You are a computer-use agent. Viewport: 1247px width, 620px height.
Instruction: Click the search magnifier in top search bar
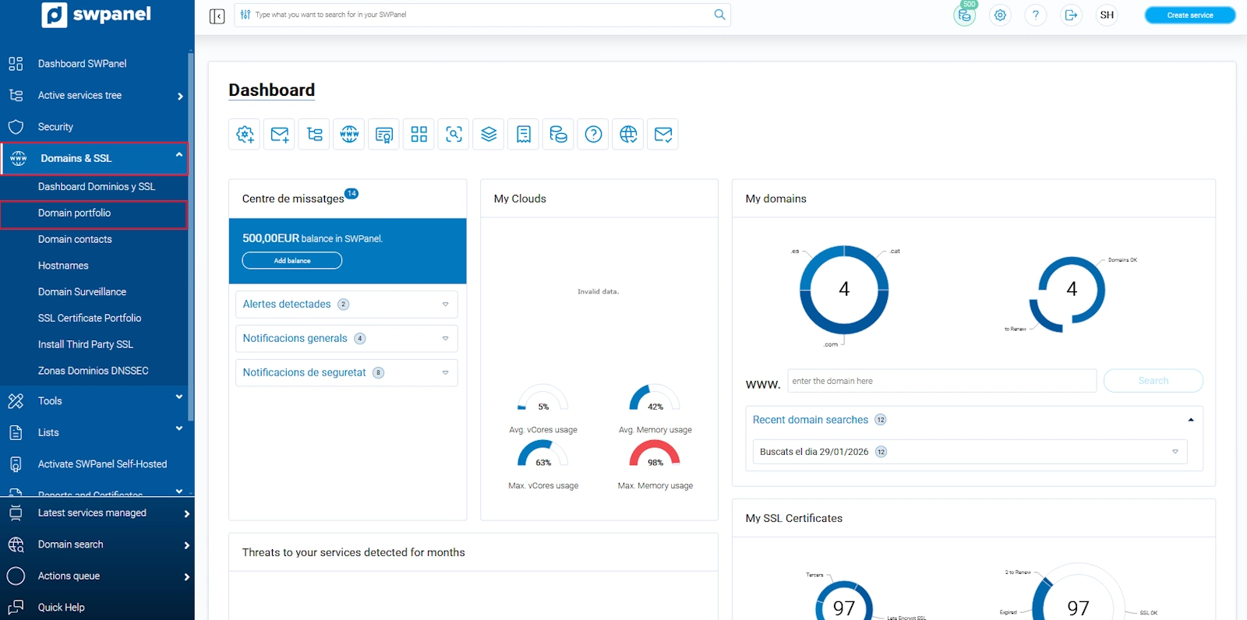[719, 15]
